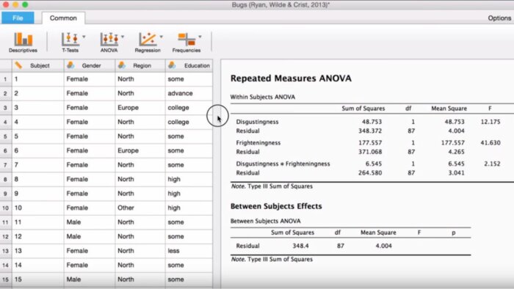Click 'Female' in Gender row 14
This screenshot has height=289, width=514.
(77, 265)
